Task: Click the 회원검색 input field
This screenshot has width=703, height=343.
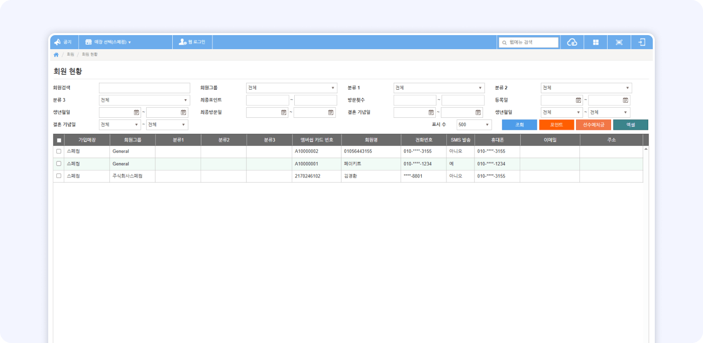Action: (144, 88)
